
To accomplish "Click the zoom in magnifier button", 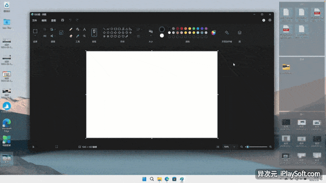I will click(x=270, y=147).
